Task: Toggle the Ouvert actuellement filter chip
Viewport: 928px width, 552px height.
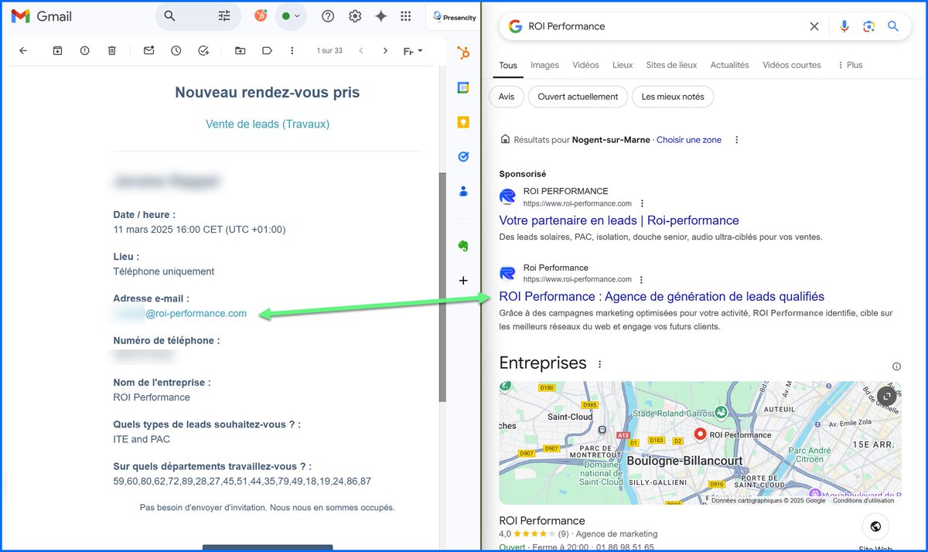Action: pos(578,97)
